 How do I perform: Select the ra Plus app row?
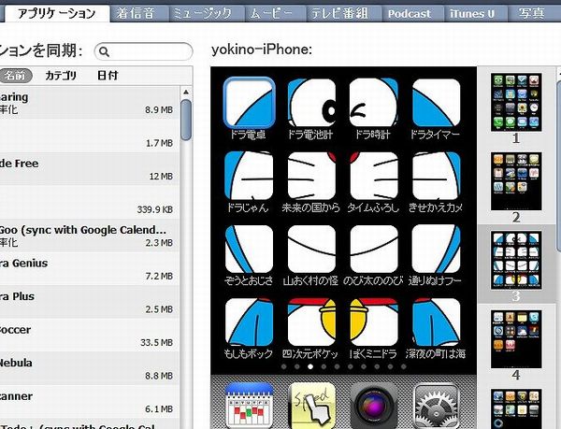point(90,302)
